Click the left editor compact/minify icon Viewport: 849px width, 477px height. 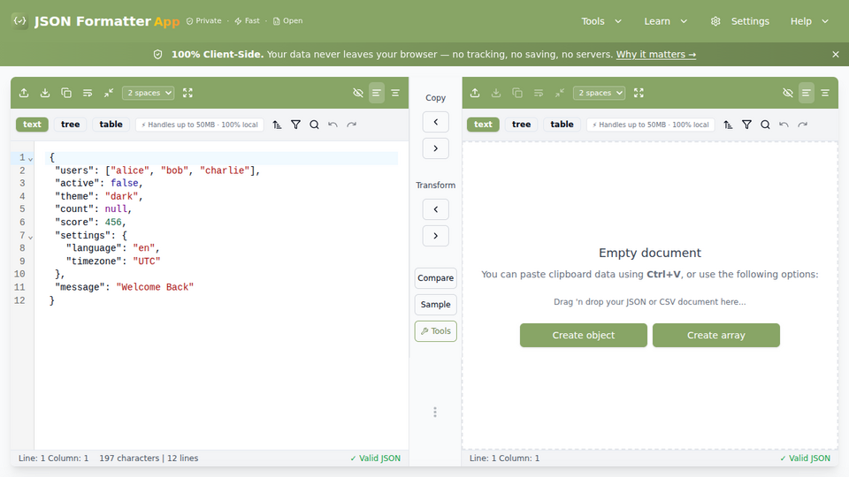pyautogui.click(x=108, y=93)
